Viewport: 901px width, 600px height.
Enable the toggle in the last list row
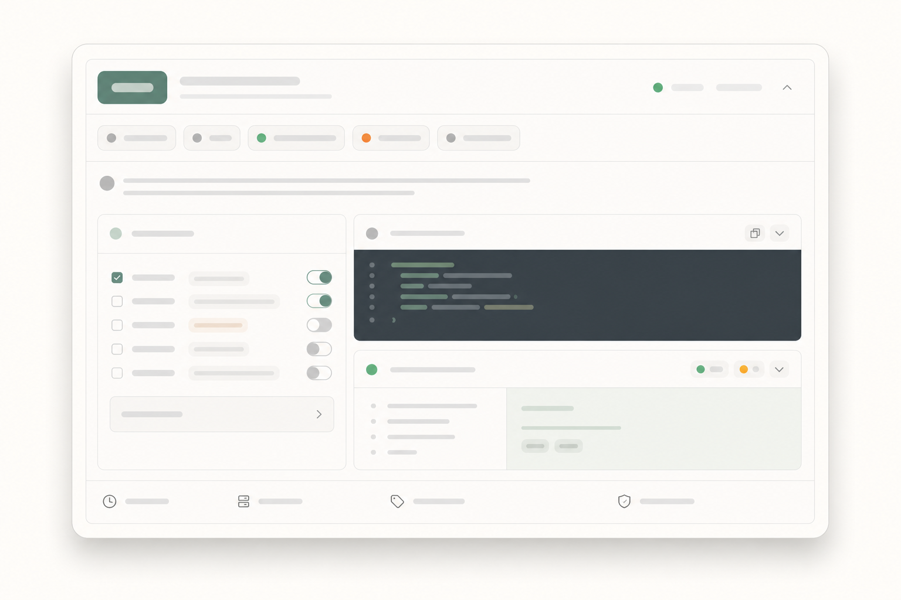(x=319, y=373)
